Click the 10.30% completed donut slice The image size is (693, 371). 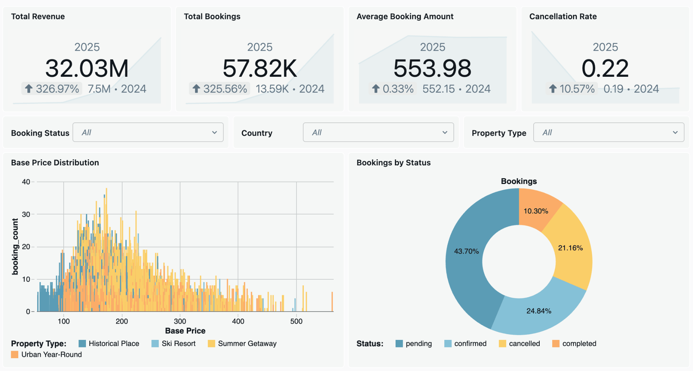[536, 211]
